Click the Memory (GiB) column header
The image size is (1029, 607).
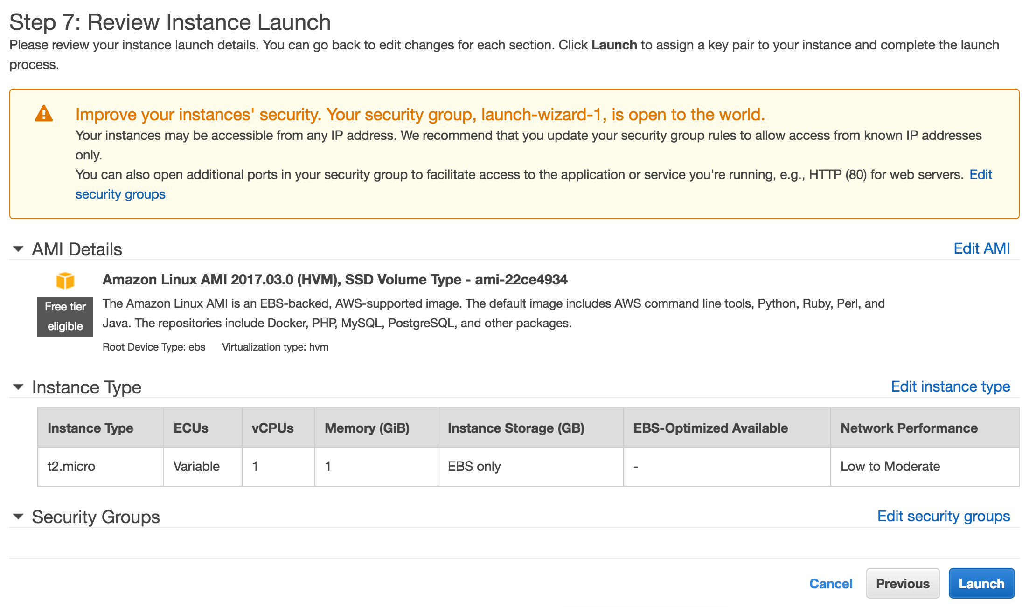click(367, 428)
